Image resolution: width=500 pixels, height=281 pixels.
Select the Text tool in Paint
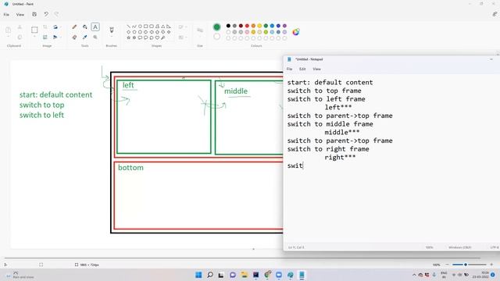pyautogui.click(x=95, y=27)
